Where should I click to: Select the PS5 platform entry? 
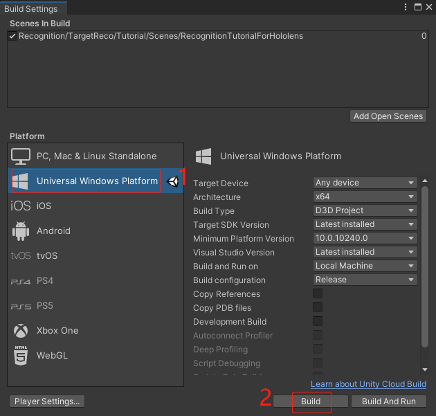click(96, 306)
